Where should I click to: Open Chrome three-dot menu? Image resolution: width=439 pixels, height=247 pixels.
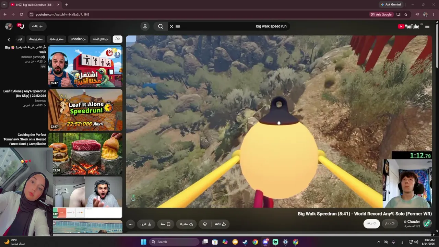point(434,14)
